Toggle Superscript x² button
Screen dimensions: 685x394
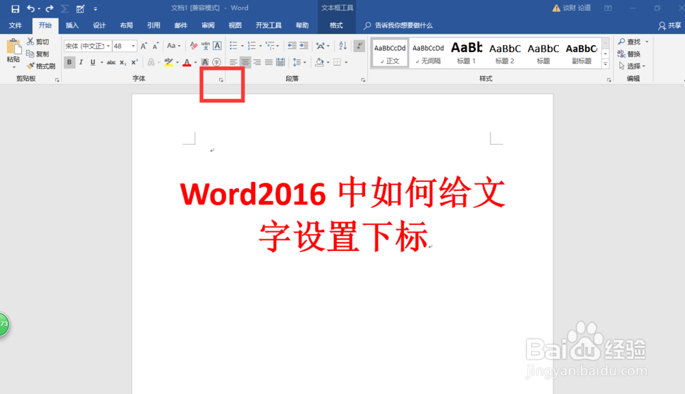click(x=134, y=62)
